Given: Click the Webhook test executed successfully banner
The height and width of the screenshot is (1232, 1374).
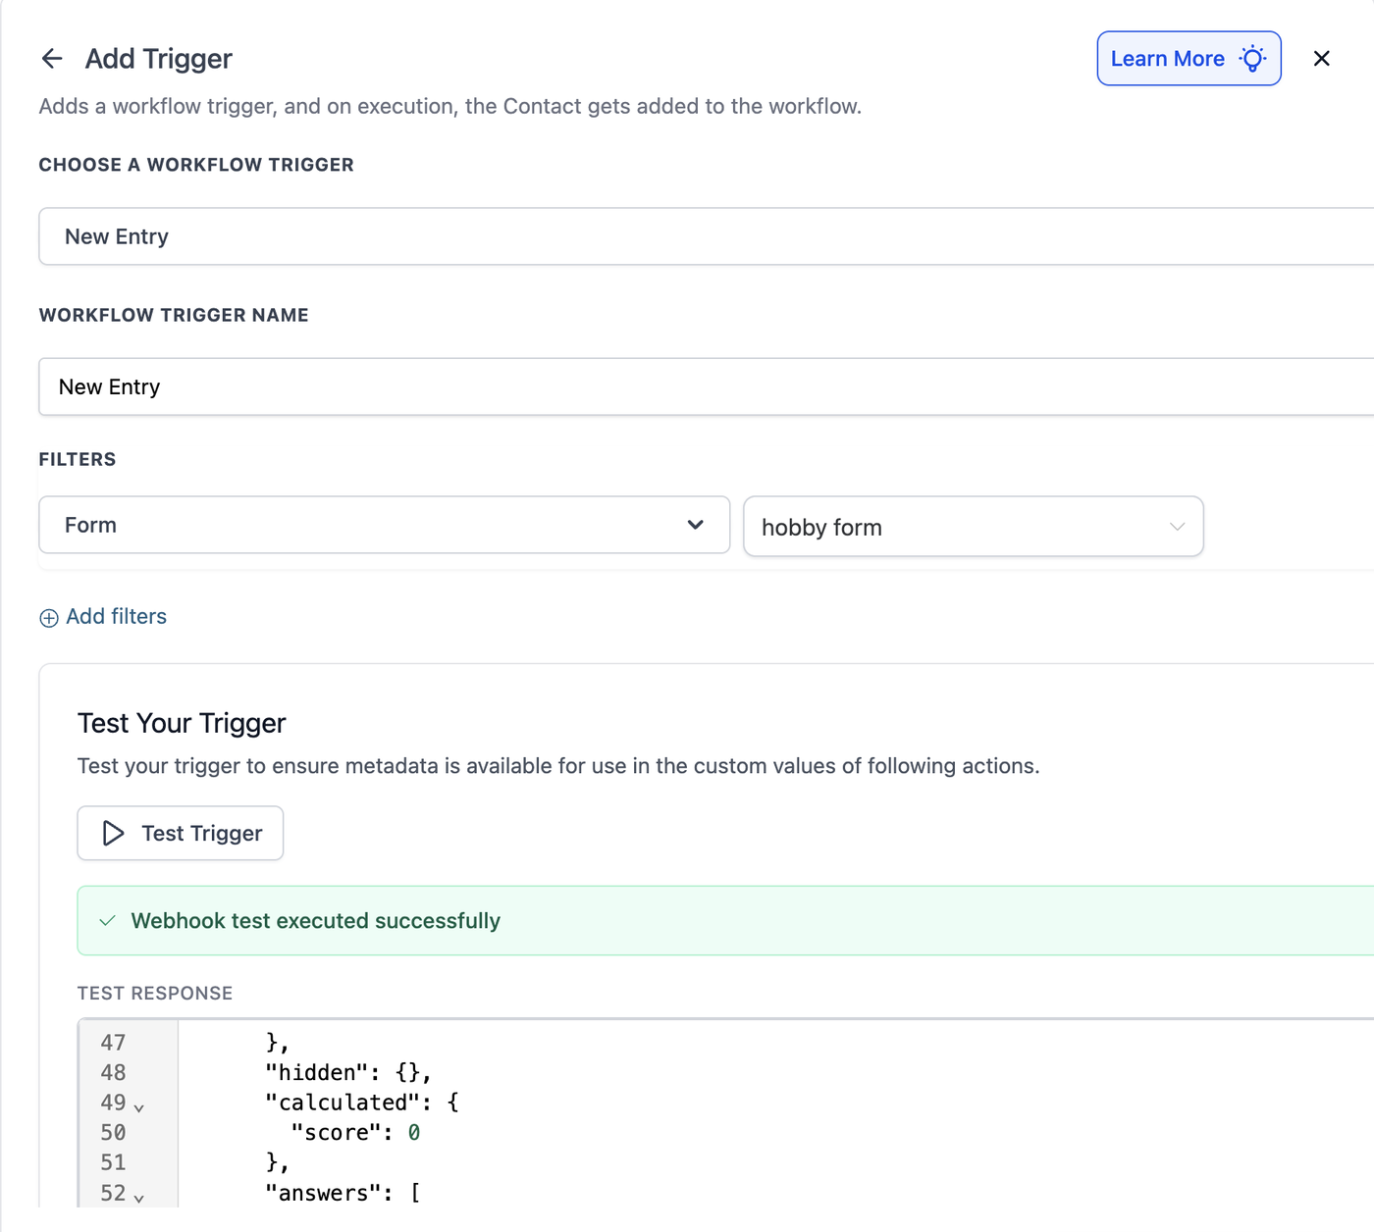Looking at the screenshot, I should coord(726,921).
